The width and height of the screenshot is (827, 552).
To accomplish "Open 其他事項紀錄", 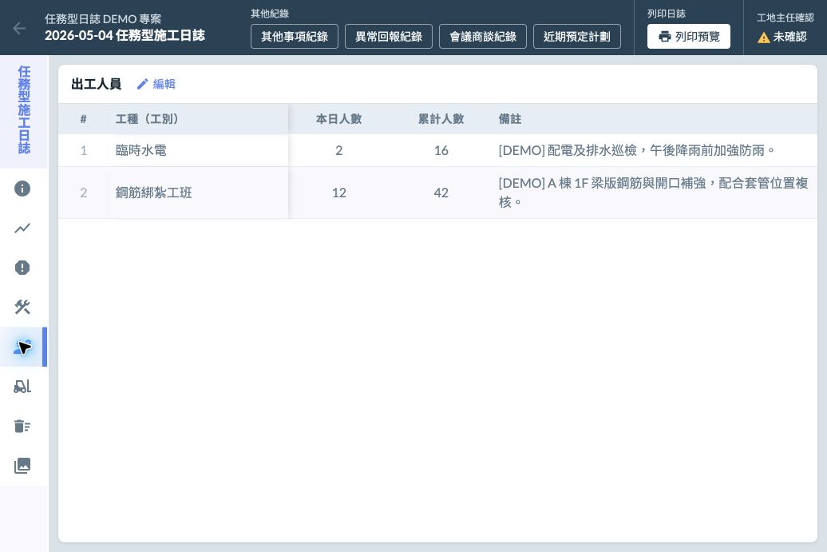I will point(295,37).
